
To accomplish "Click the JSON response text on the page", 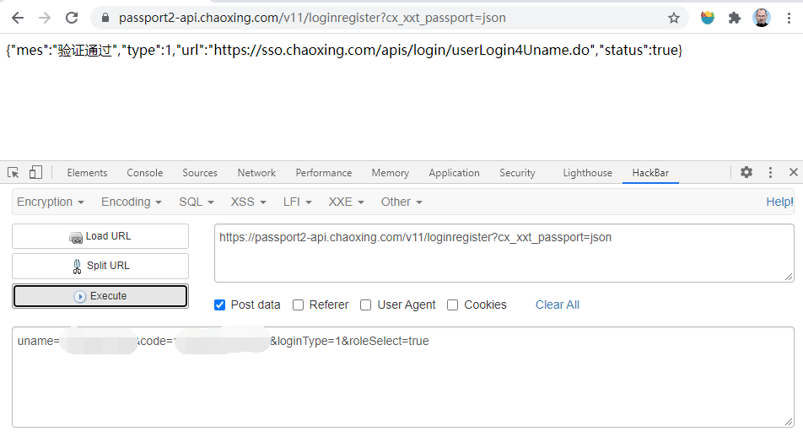I will pos(344,51).
